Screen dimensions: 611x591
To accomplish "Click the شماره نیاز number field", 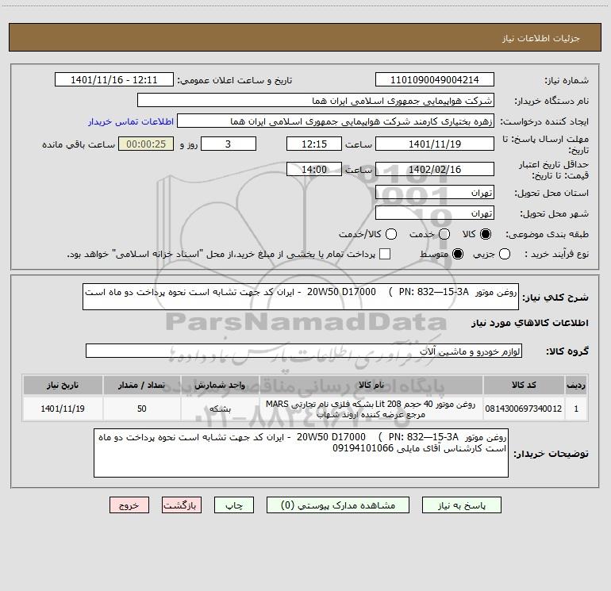I will tap(434, 80).
